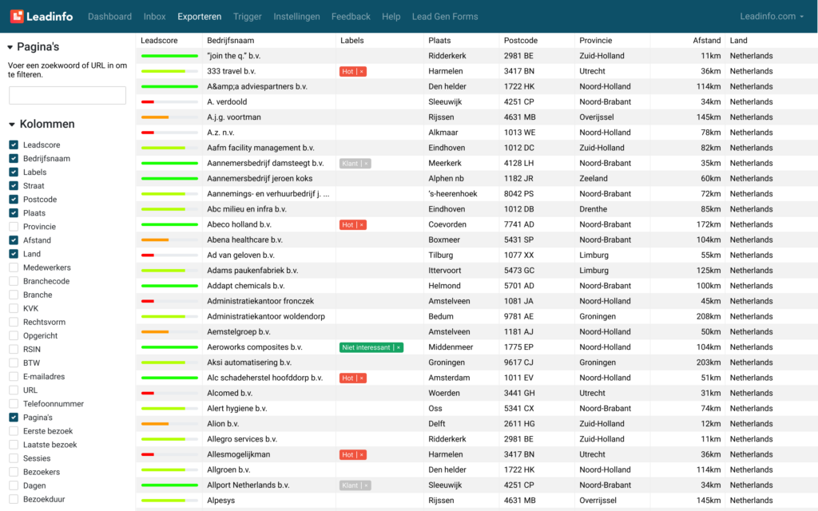Open the Trigger page

click(248, 17)
